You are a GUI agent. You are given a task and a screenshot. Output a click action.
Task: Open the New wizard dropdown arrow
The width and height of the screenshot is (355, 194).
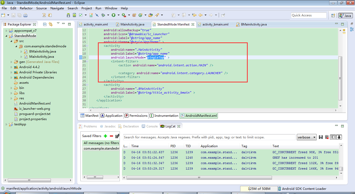point(8,15)
